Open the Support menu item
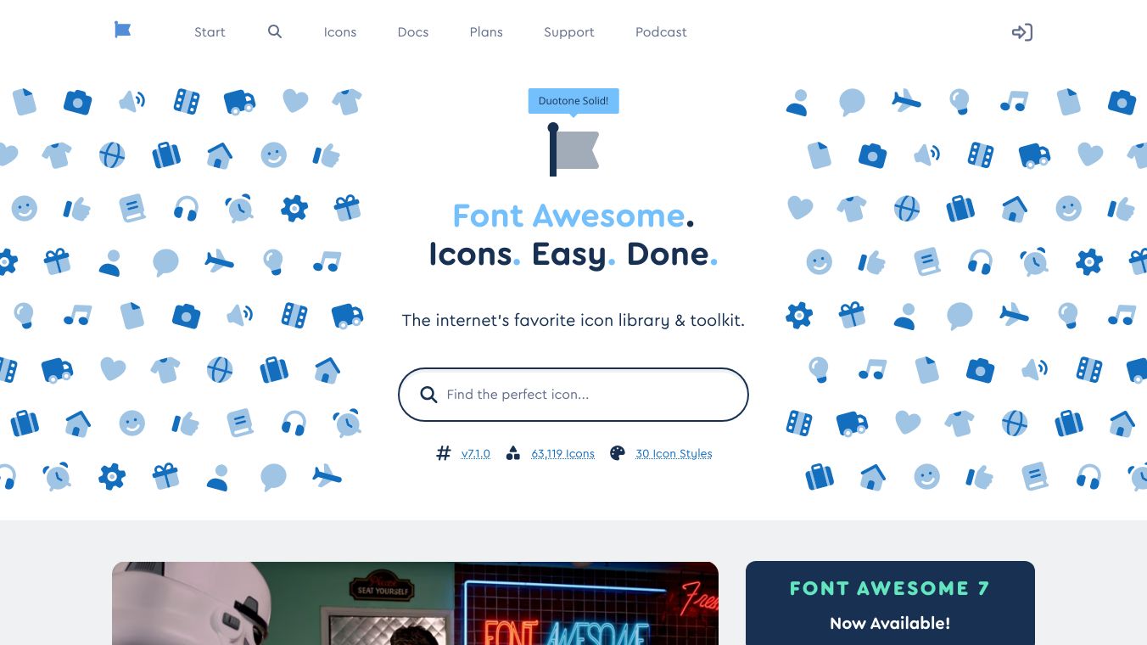The image size is (1147, 645). pyautogui.click(x=569, y=32)
